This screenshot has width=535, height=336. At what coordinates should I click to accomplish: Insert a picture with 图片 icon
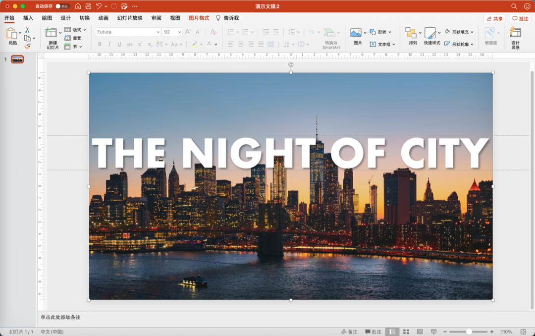[x=358, y=36]
